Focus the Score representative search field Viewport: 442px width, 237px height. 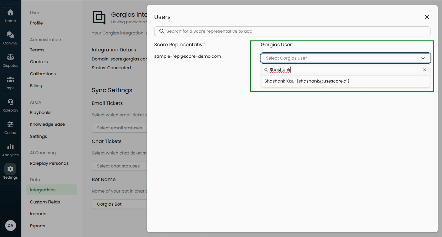click(x=292, y=31)
